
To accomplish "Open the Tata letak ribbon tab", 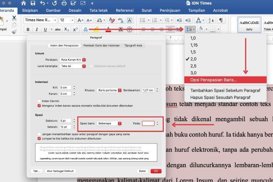I will (x=99, y=10).
